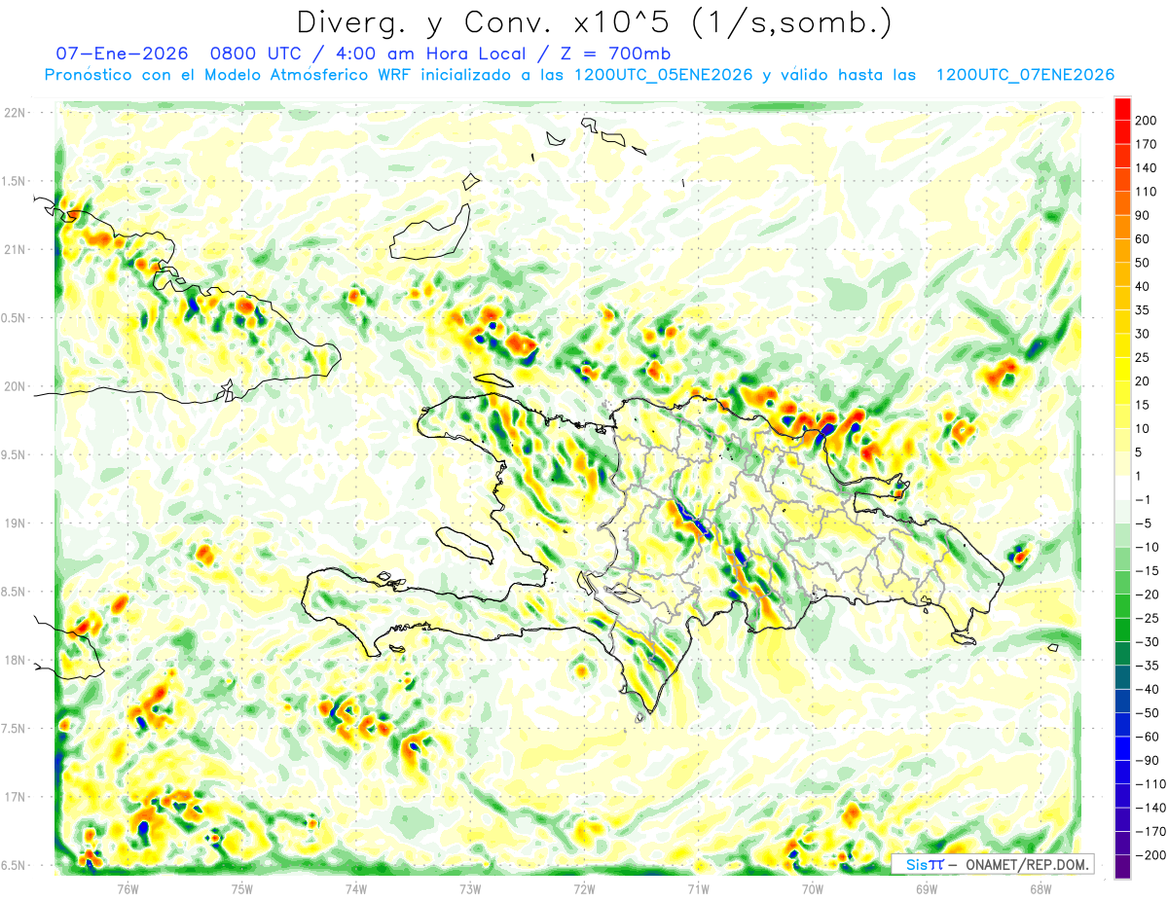Click the initialization time '1200UTC_05ENE2026'
The width and height of the screenshot is (1168, 902).
(664, 75)
